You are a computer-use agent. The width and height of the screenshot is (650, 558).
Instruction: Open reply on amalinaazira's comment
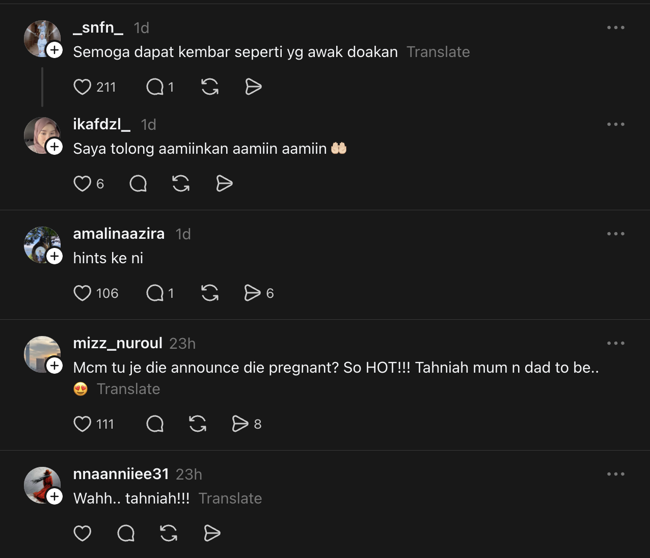point(155,293)
